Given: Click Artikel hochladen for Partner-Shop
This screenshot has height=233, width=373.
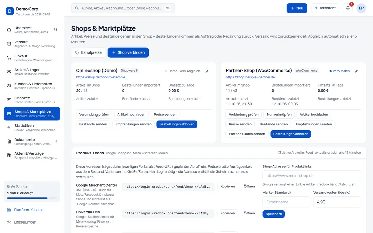Looking at the screenshot, I should coord(314,114).
